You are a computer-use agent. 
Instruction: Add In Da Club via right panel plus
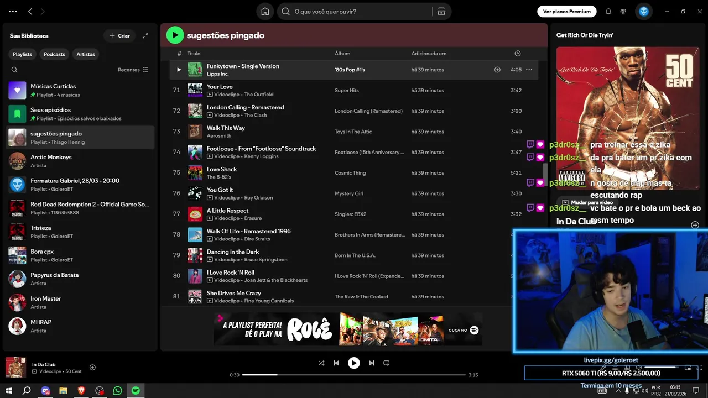695,225
